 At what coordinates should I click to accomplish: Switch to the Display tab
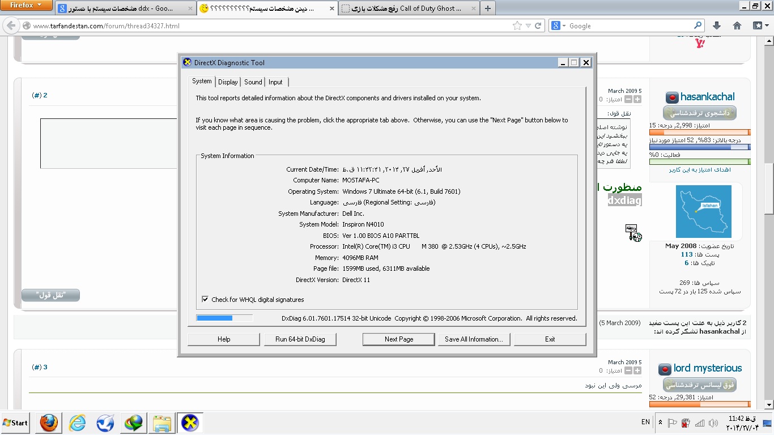click(x=228, y=82)
